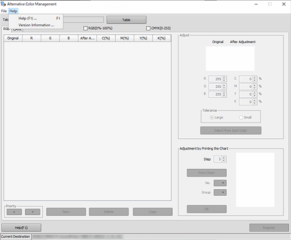Image resolution: width=291 pixels, height=240 pixels.
Task: Click the Table button
Action: click(126, 20)
